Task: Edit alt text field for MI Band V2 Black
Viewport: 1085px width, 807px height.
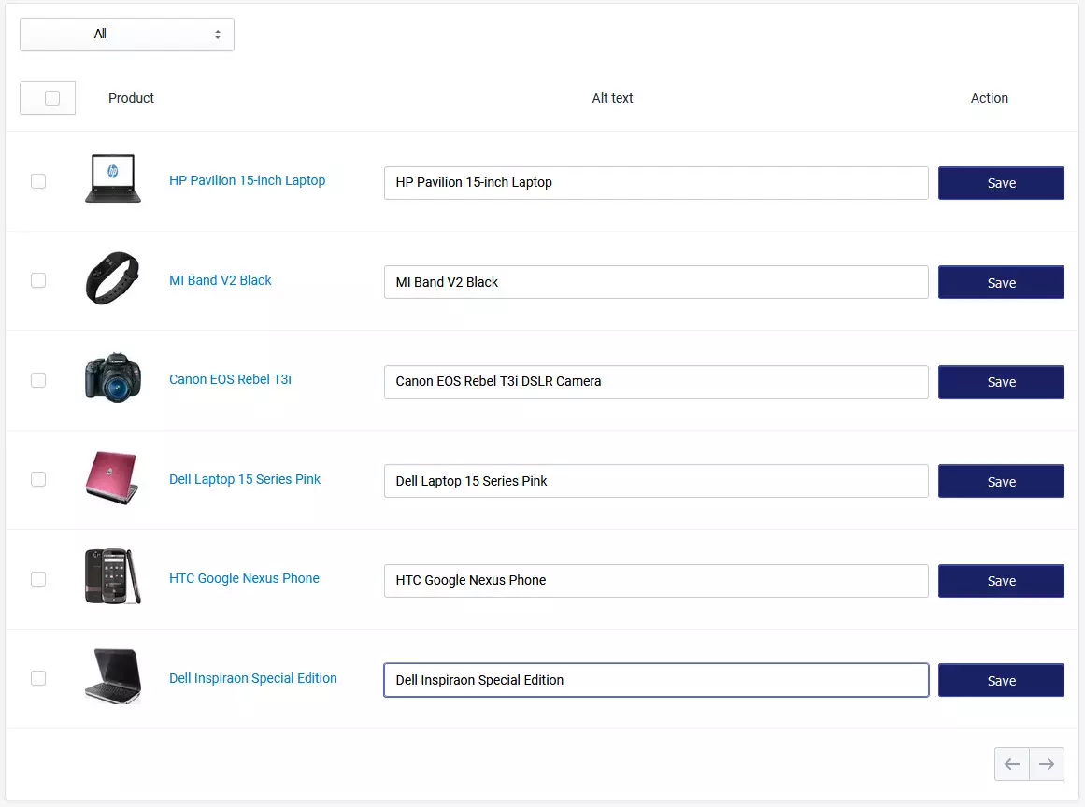Action: coord(656,282)
